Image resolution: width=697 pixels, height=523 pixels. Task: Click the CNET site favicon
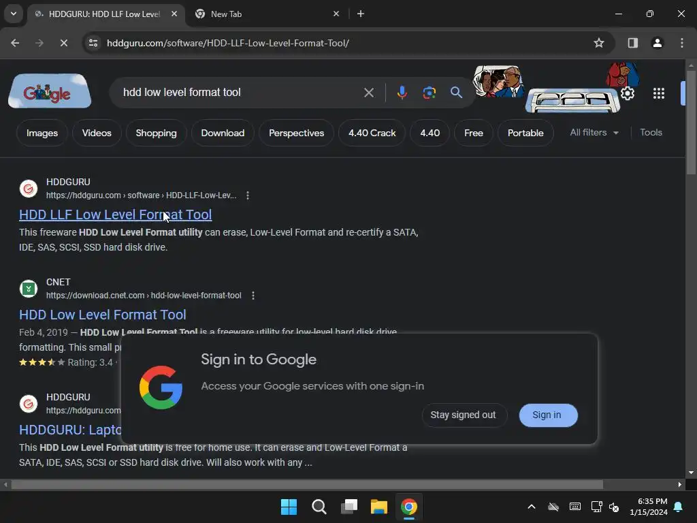(x=29, y=289)
